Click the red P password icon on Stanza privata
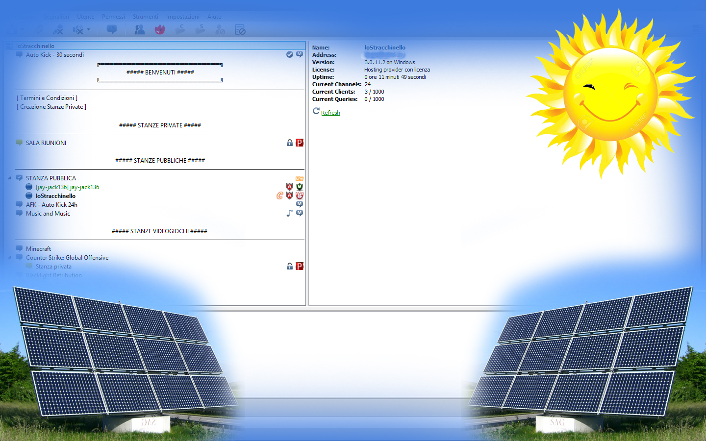Screen dimensions: 706x441 coord(299,266)
